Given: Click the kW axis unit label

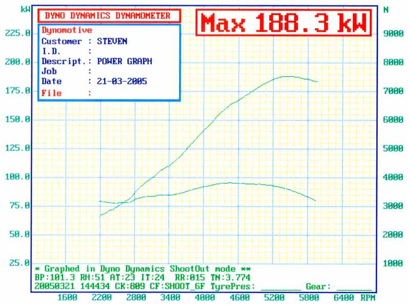Looking at the screenshot, I should point(25,9).
